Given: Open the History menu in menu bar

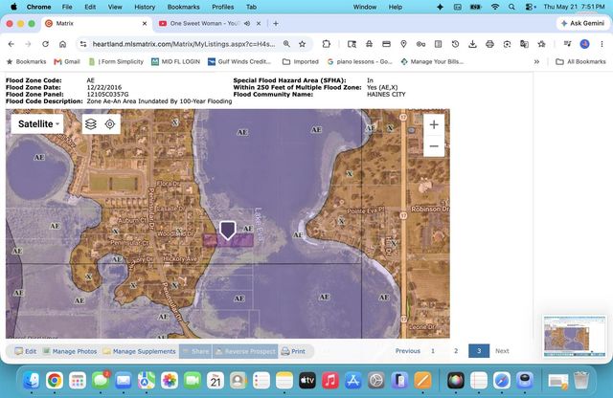Looking at the screenshot, I should tap(145, 7).
